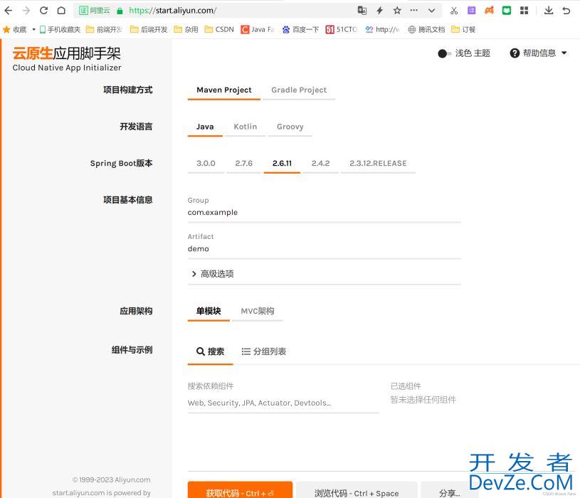The width and height of the screenshot is (580, 498).
Task: Choose Groovy as development language
Action: click(290, 127)
